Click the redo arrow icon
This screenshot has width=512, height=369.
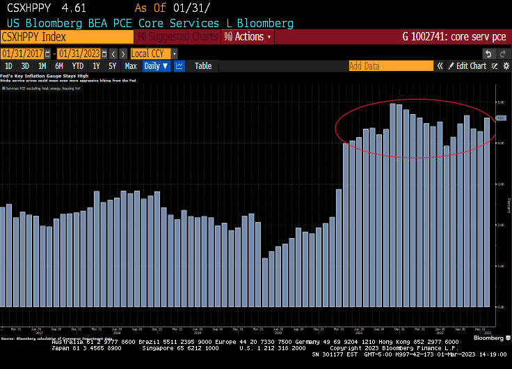point(504,54)
